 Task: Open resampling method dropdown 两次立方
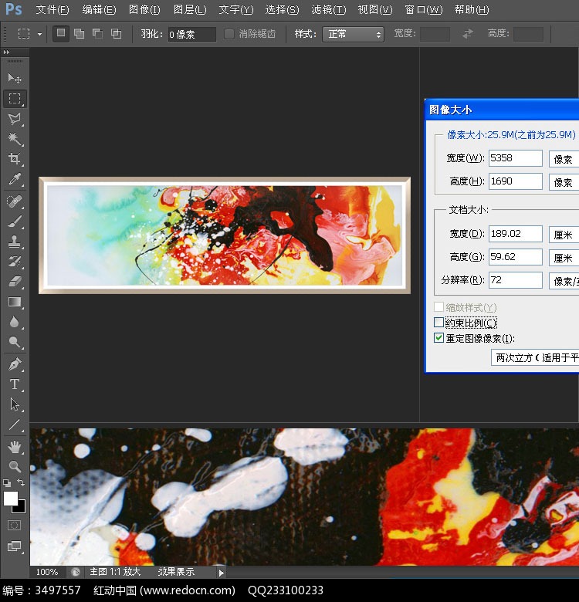535,358
